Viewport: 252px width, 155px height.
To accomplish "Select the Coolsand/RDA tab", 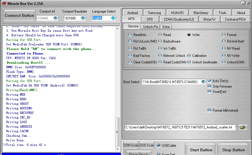I will coord(235,19).
